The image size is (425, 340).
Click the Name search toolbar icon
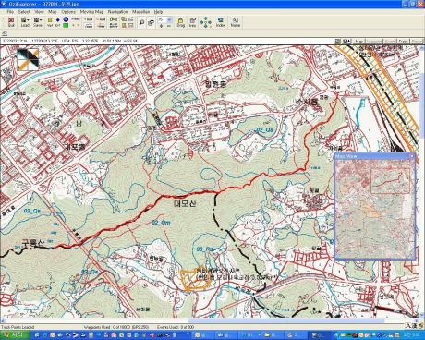point(236,22)
